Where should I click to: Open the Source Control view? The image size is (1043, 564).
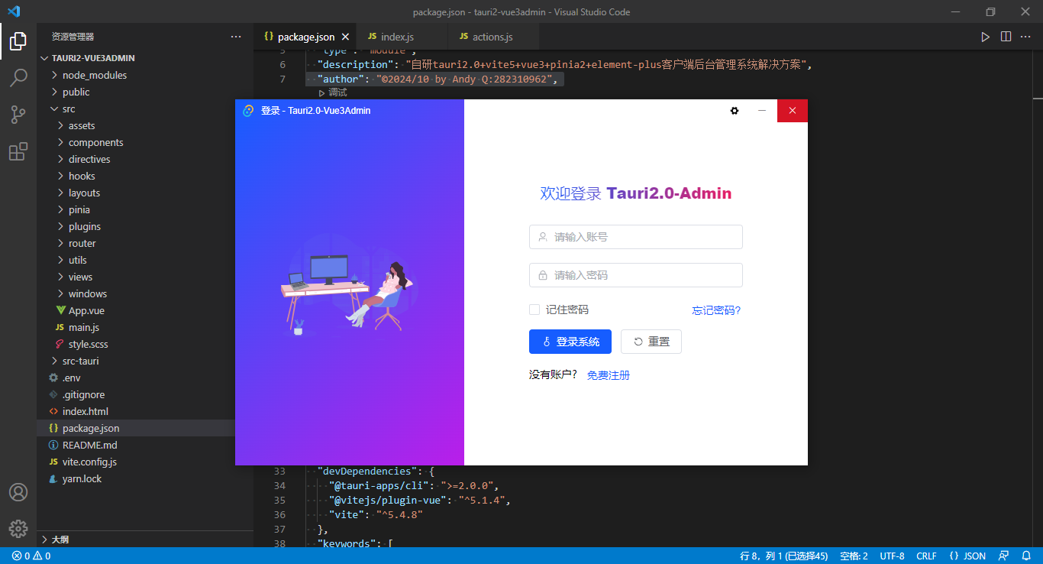[x=18, y=115]
